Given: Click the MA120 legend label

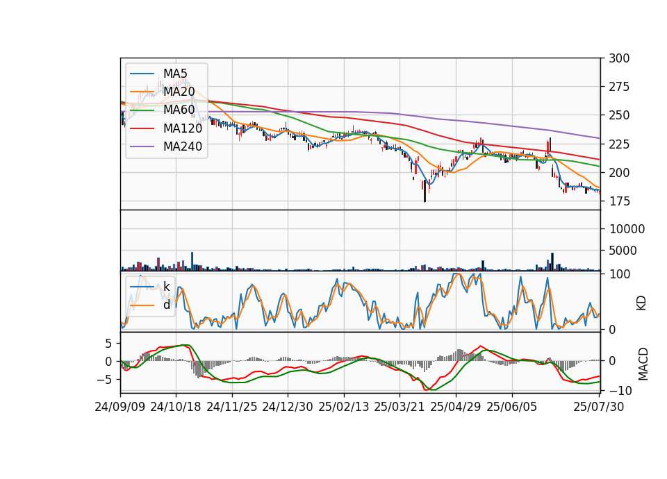Looking at the screenshot, I should (183, 128).
